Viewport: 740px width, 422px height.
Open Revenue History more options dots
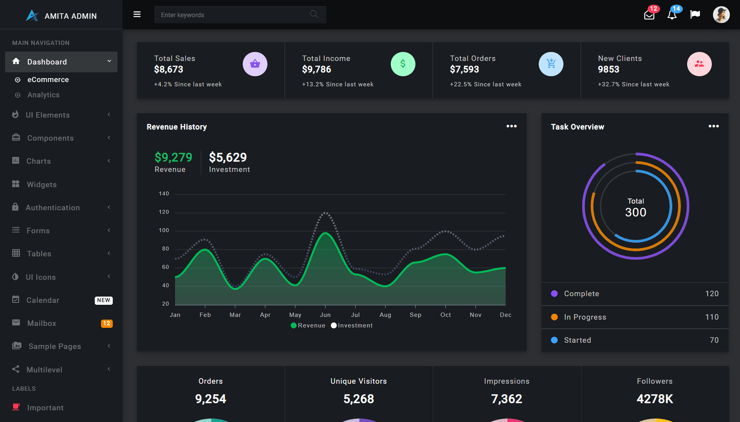click(x=511, y=126)
